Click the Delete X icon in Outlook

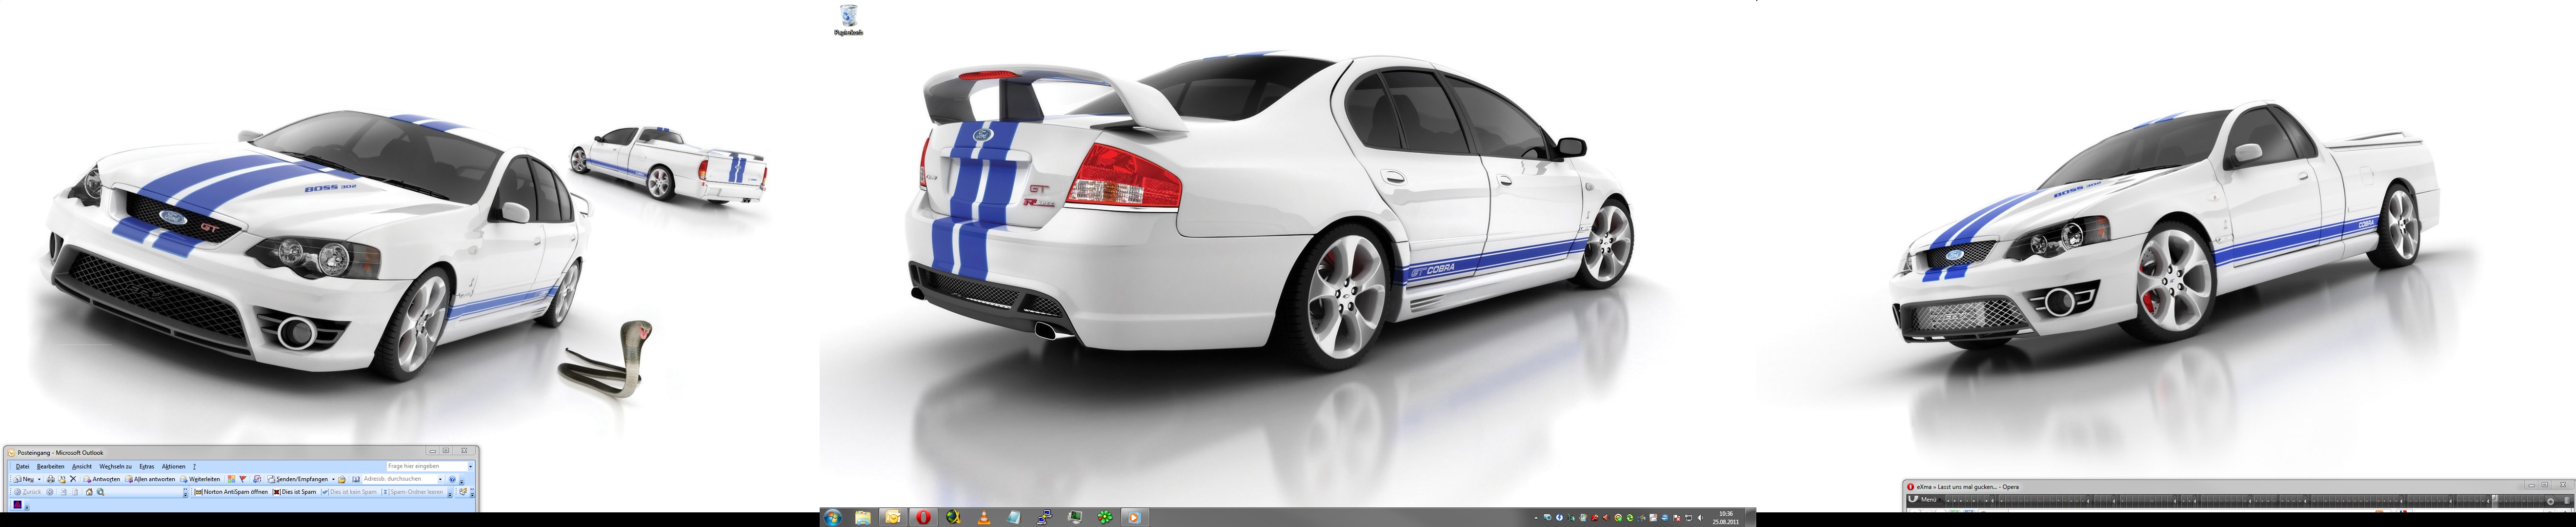73,479
